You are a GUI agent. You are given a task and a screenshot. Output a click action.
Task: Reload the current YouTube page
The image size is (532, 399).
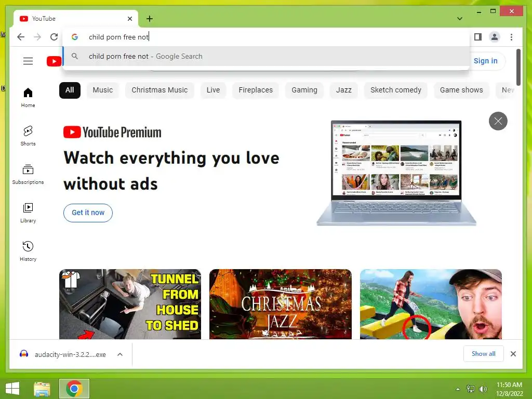coord(54,37)
